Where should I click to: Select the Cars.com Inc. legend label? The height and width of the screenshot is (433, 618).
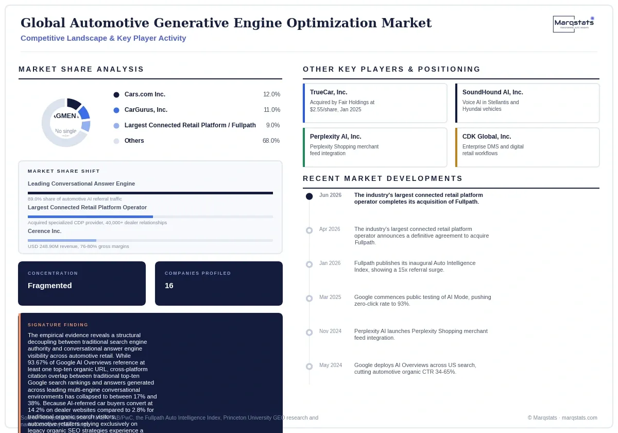145,94
